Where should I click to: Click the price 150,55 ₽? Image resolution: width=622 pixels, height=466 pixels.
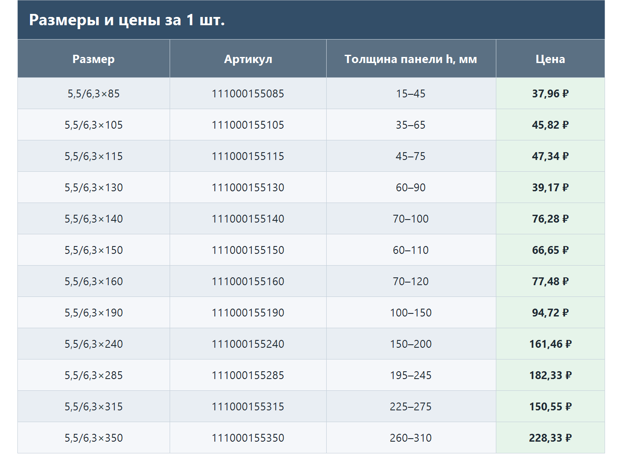(550, 406)
